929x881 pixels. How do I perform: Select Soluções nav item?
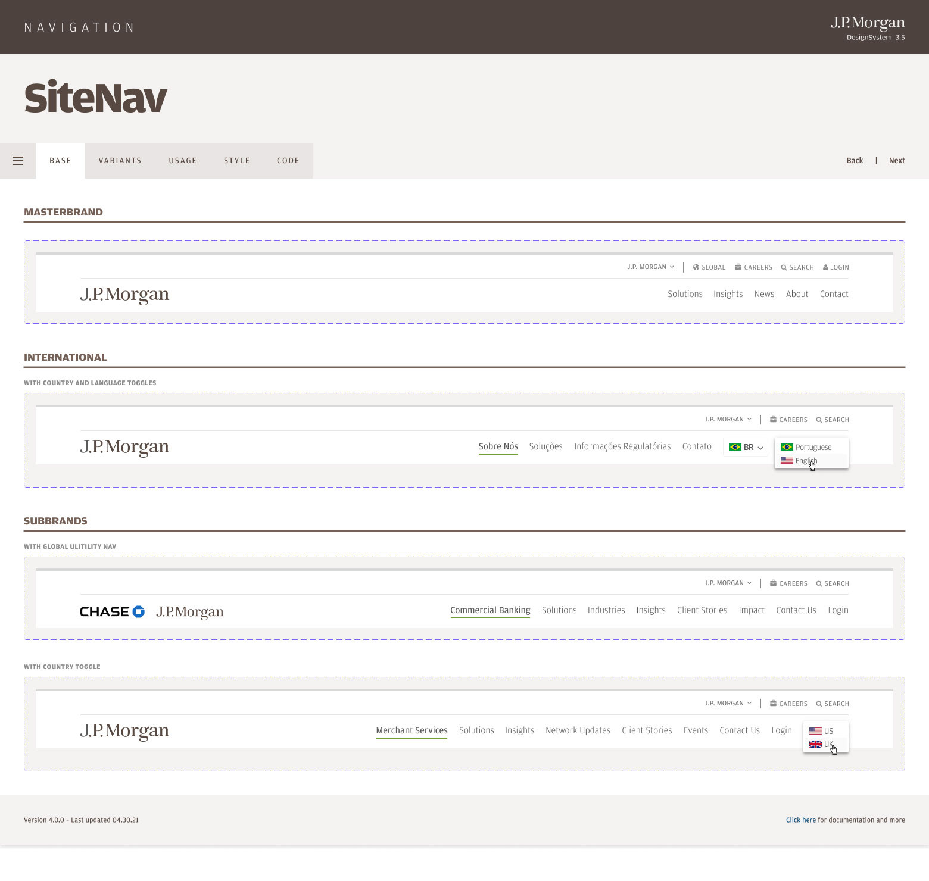pos(545,446)
